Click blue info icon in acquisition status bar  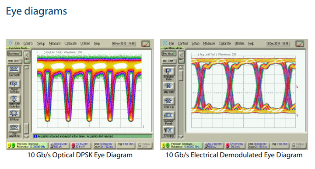click(x=35, y=136)
